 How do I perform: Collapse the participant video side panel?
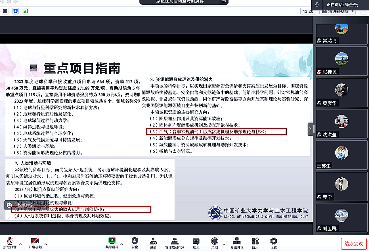[x=310, y=129]
